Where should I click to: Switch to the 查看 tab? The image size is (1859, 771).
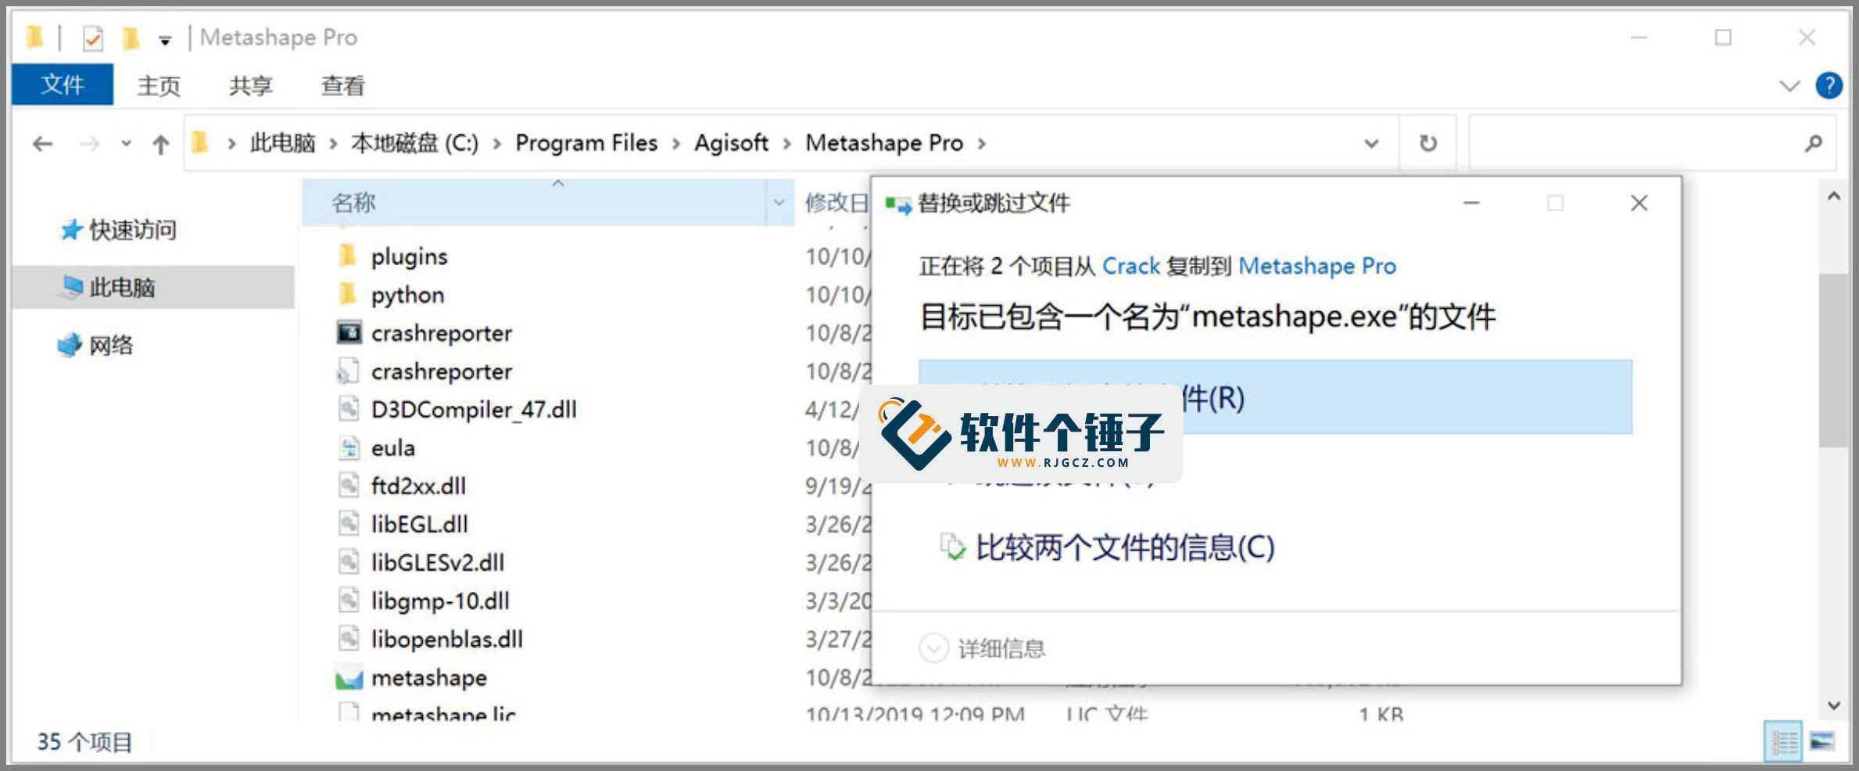pyautogui.click(x=343, y=85)
